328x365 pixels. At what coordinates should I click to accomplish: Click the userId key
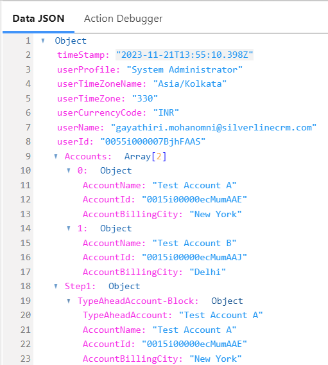(75, 141)
